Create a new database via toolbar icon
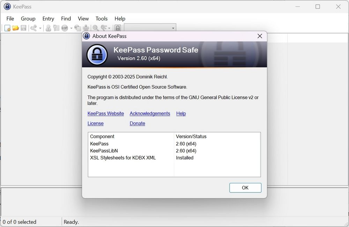The width and height of the screenshot is (349, 227). [x=7, y=28]
